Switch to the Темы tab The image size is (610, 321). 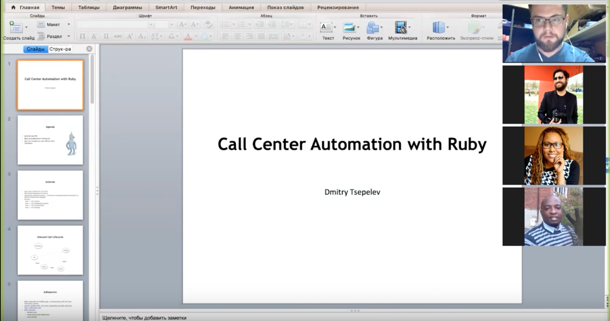[x=58, y=7]
